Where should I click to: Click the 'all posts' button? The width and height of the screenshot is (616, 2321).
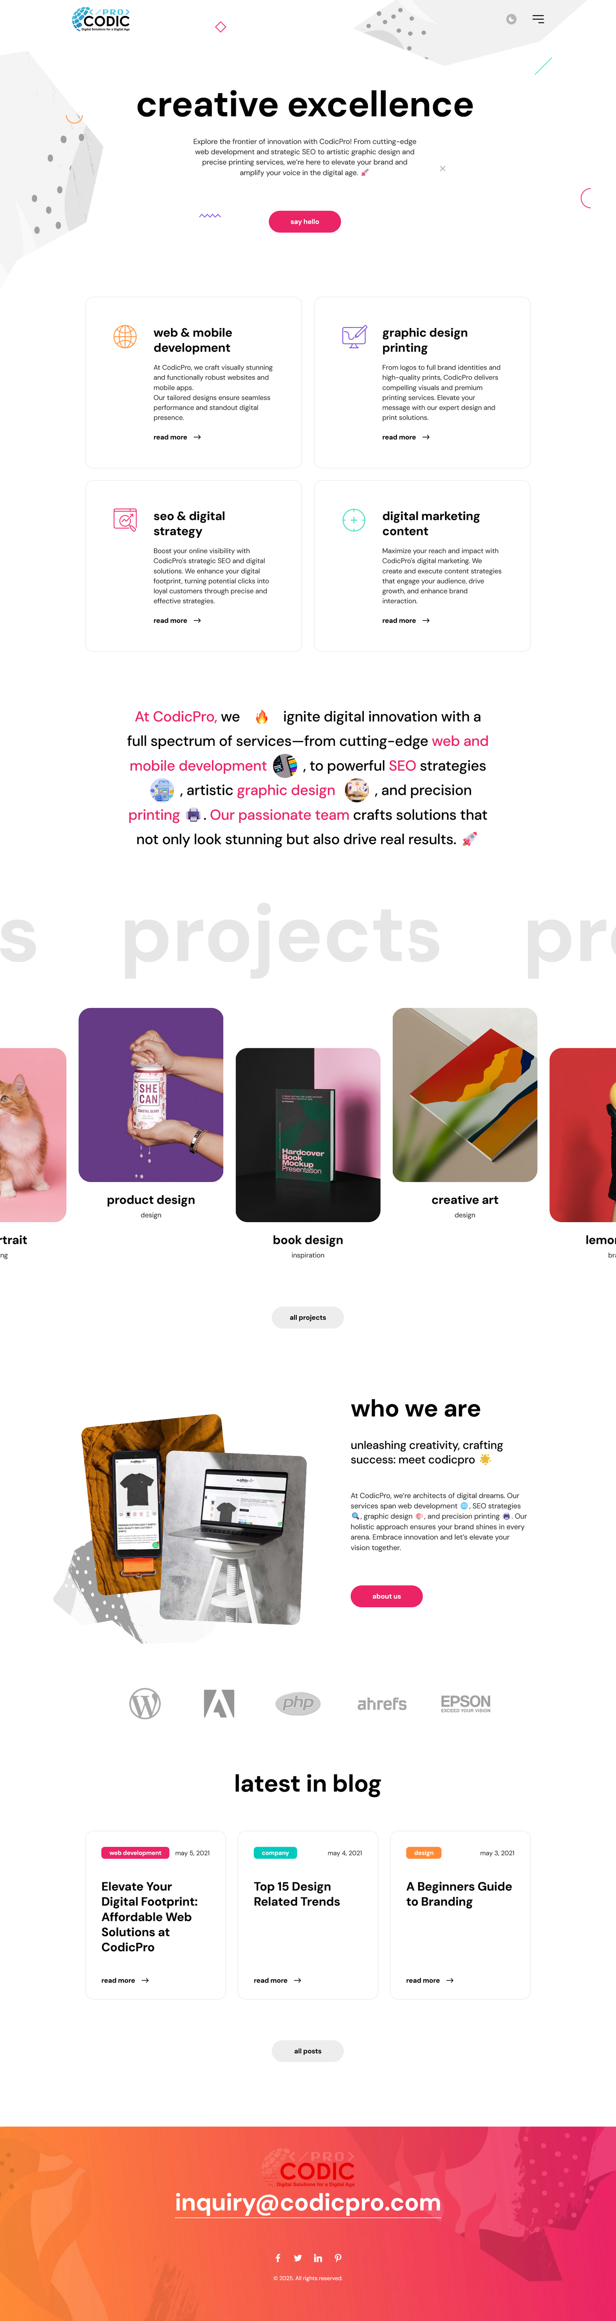308,2051
